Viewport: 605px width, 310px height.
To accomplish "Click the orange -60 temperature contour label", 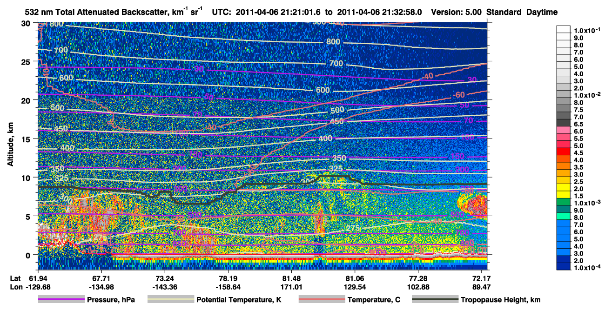I will (458, 95).
